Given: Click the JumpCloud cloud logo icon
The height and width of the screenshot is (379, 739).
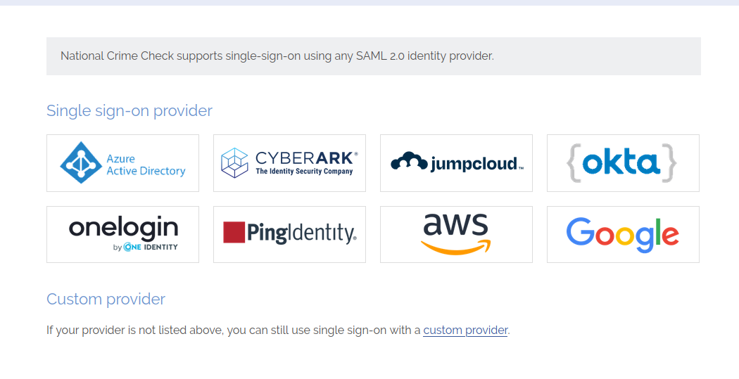Looking at the screenshot, I should click(x=409, y=162).
